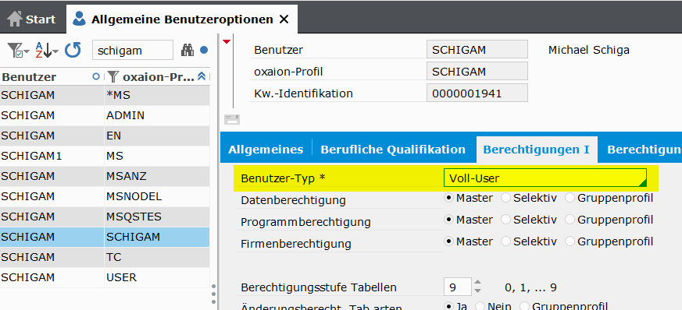
Task: Sort by the oxaion-Pr... column header
Action: [x=159, y=77]
